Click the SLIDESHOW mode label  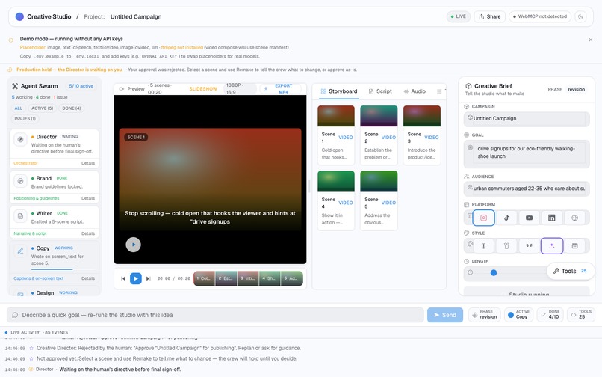(x=203, y=89)
